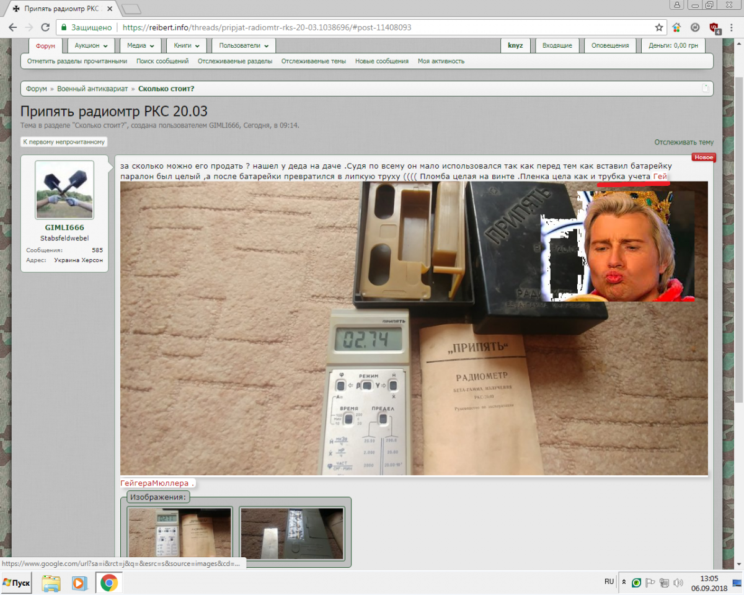Screen dimensions: 744x595
Task: Click the colorful house extension icon
Action: click(x=676, y=28)
